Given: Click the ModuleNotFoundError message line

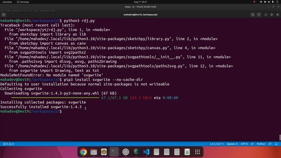Looking at the screenshot, I should [52, 75].
